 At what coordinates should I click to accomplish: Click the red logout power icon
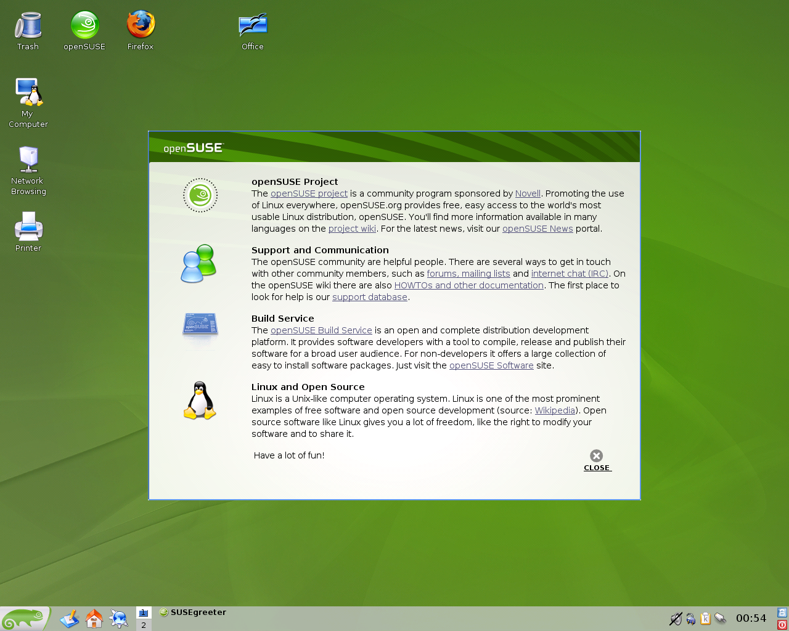(x=782, y=625)
